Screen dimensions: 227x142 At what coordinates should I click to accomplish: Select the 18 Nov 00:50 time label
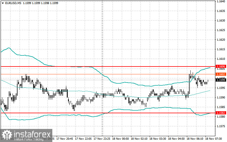(120, 139)
